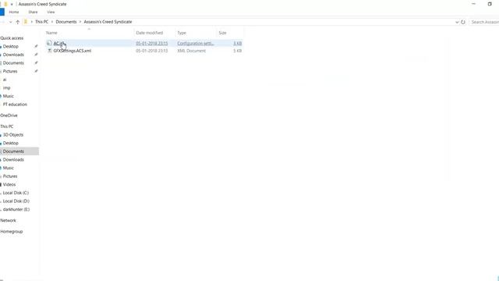This screenshot has height=281, width=499.
Task: Go to This PC in the breadcrumb
Action: point(41,22)
